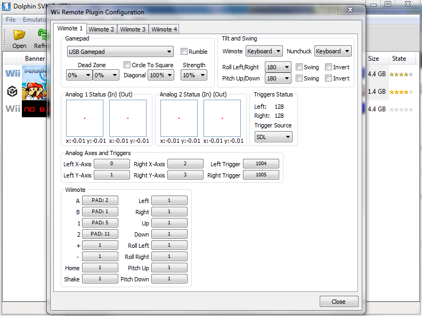This screenshot has width=422, height=316.
Task: Click Right X-Axis mapping button
Action: [x=185, y=164]
